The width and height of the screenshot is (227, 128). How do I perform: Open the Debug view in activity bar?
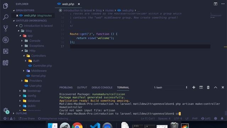[6, 40]
